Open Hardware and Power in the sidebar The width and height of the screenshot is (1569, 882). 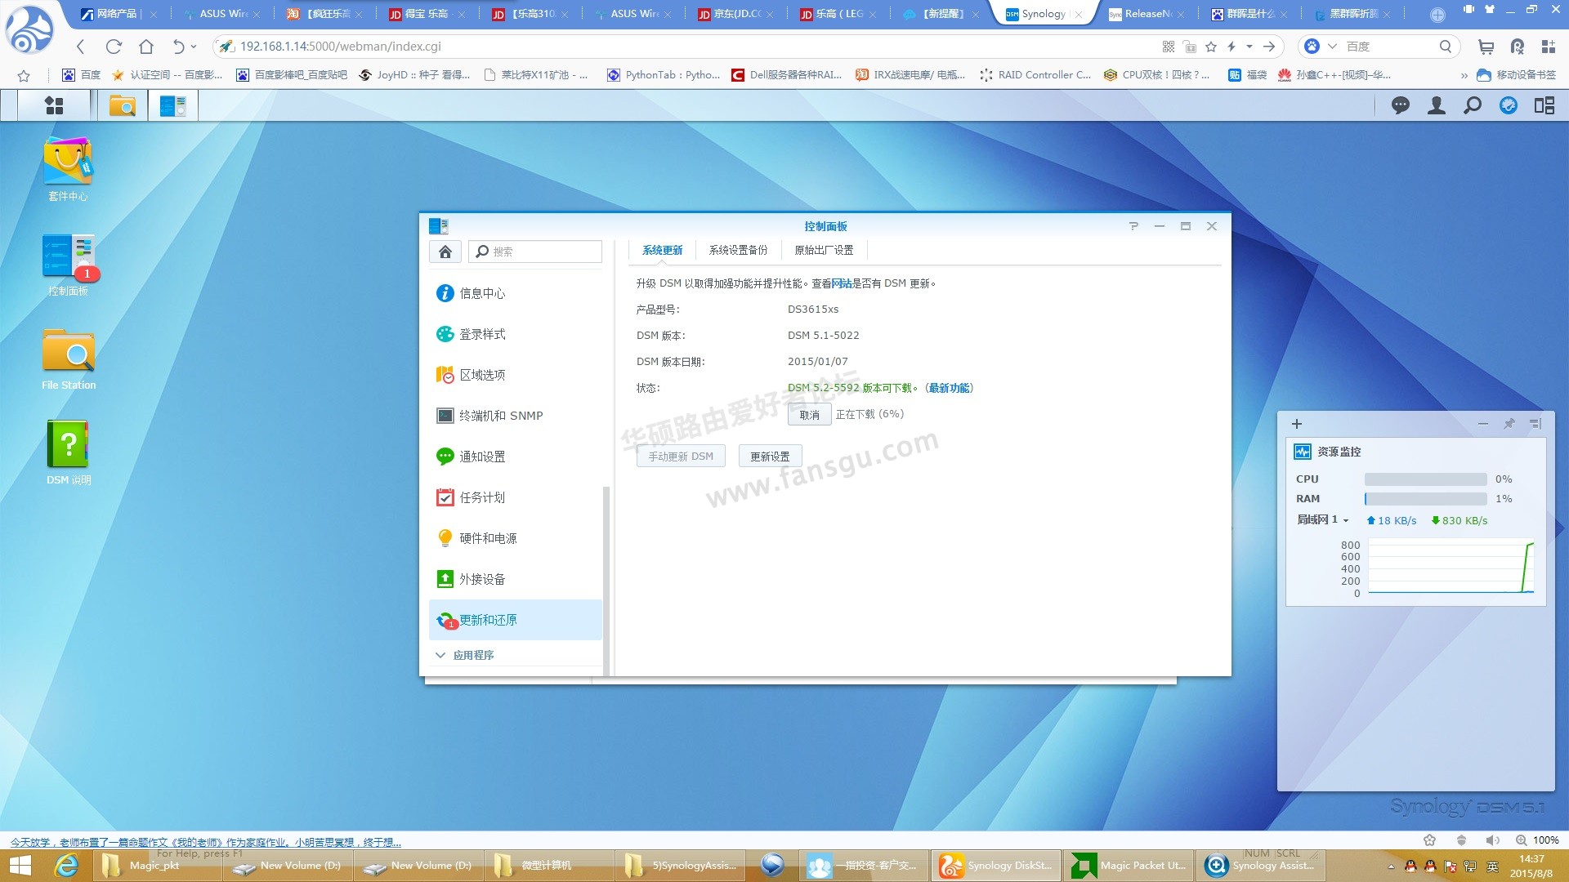(x=516, y=538)
